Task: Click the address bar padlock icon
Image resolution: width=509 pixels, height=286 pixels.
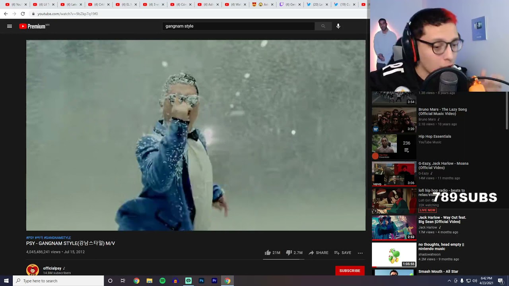Action: click(33, 14)
